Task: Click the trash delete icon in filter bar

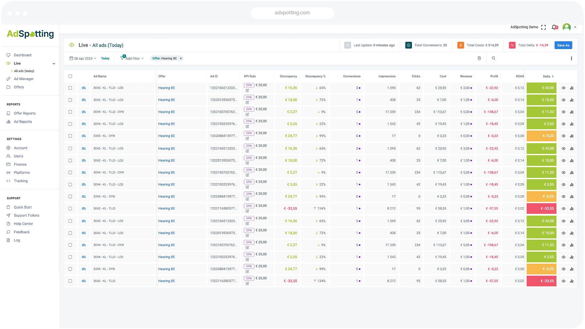Action: (x=479, y=58)
